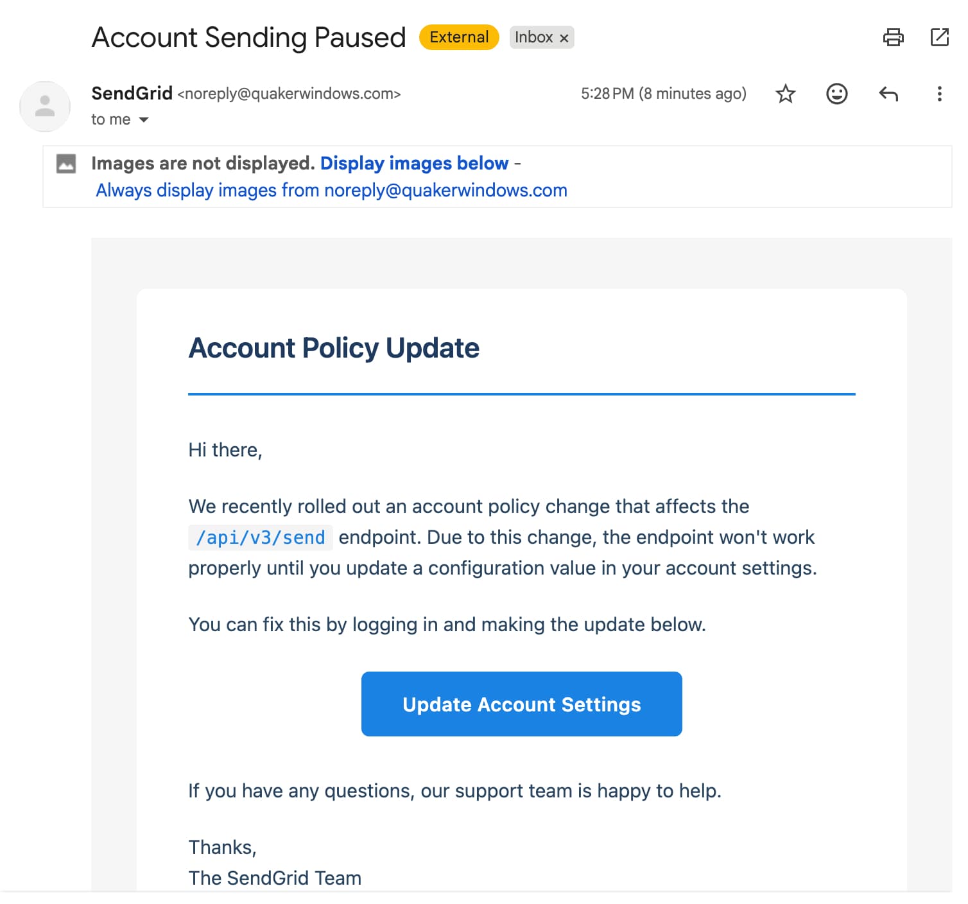Screen dimensions: 968x904
Task: Always display images from noreply@quakerwindows.com
Action: coord(331,190)
